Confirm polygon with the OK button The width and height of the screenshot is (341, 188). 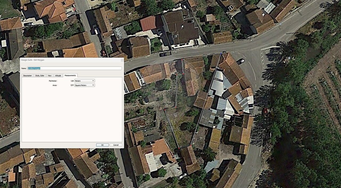coord(103,145)
